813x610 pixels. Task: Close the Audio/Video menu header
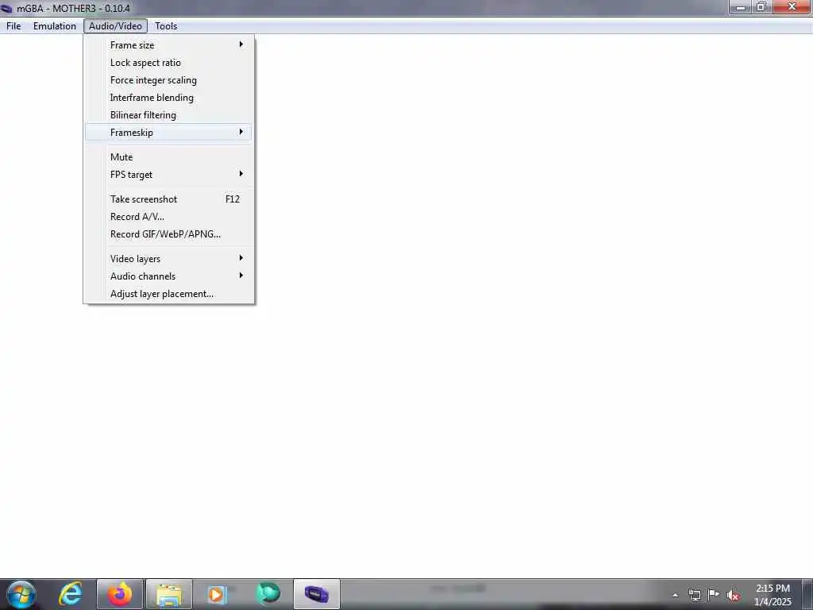coord(115,26)
